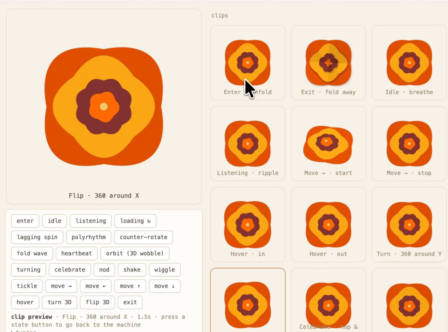This screenshot has height=332, width=448.
Task: Open the "Hover · out" clip card
Action: click(x=329, y=224)
